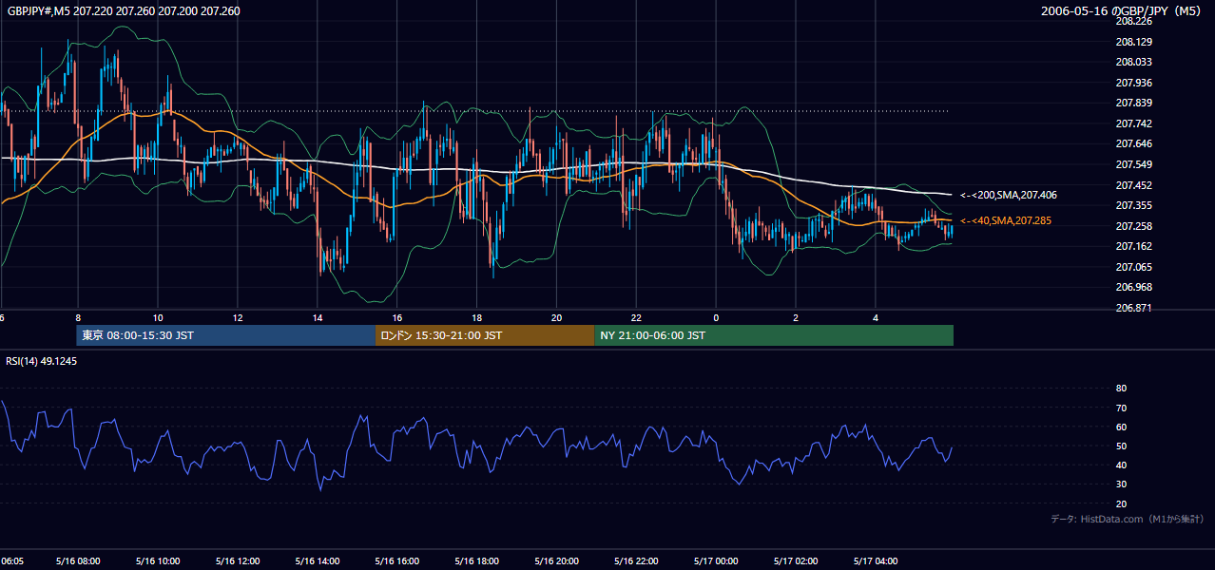
Task: Click price axis value 207.742
Action: [1133, 123]
